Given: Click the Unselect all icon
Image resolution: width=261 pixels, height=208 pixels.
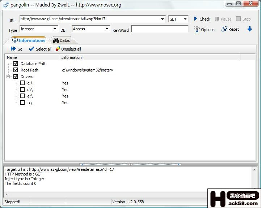Looking at the screenshot, I should click(58, 49).
